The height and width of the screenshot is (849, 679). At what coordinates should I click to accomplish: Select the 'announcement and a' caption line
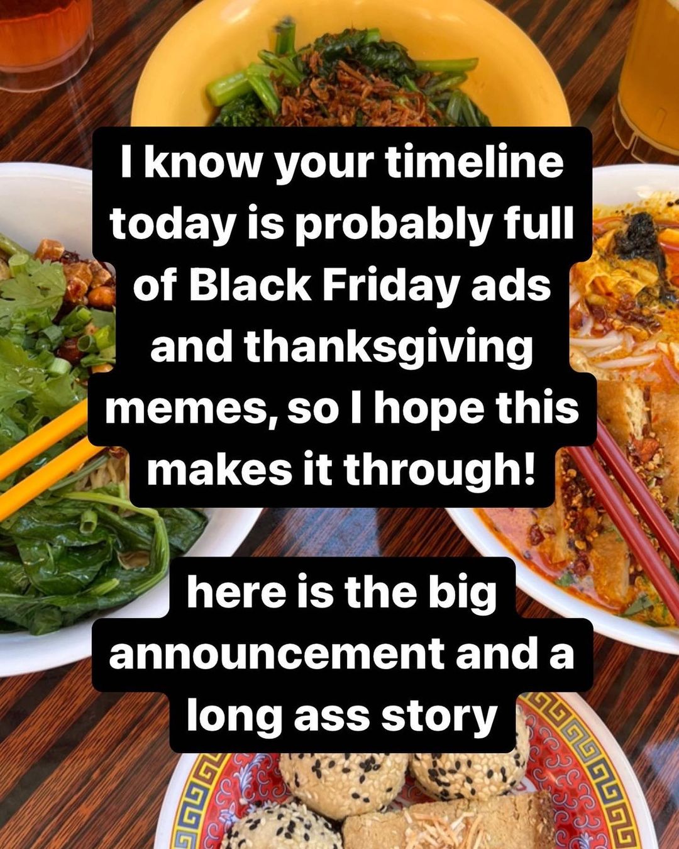(x=343, y=654)
